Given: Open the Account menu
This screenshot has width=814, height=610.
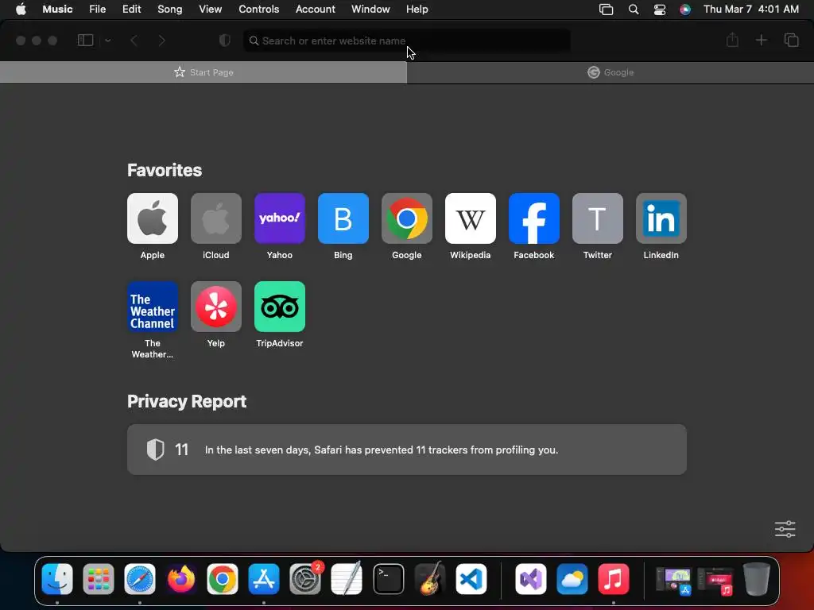Looking at the screenshot, I should (x=315, y=9).
